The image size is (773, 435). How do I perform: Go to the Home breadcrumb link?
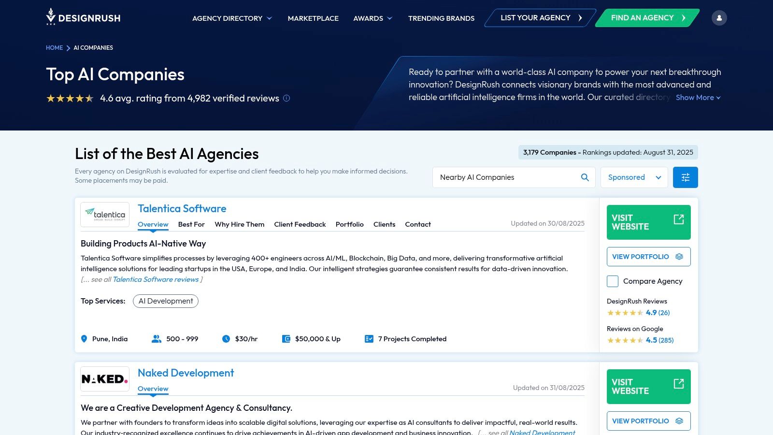click(x=55, y=48)
